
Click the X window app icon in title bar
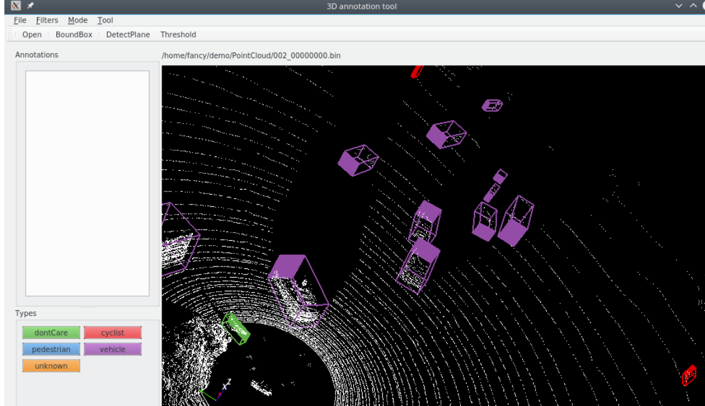(16, 6)
